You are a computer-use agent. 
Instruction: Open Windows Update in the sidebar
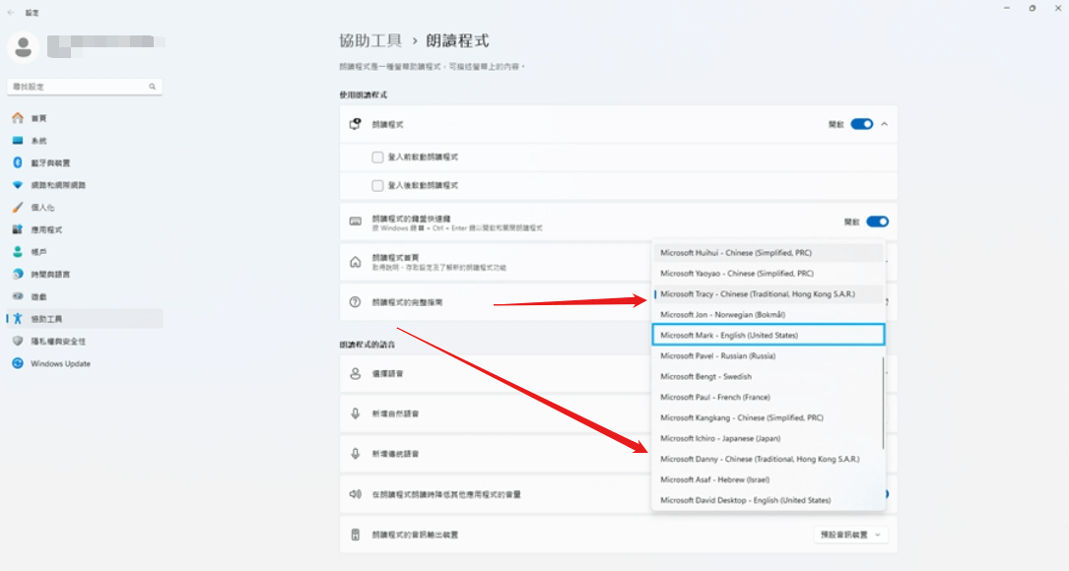[85, 363]
